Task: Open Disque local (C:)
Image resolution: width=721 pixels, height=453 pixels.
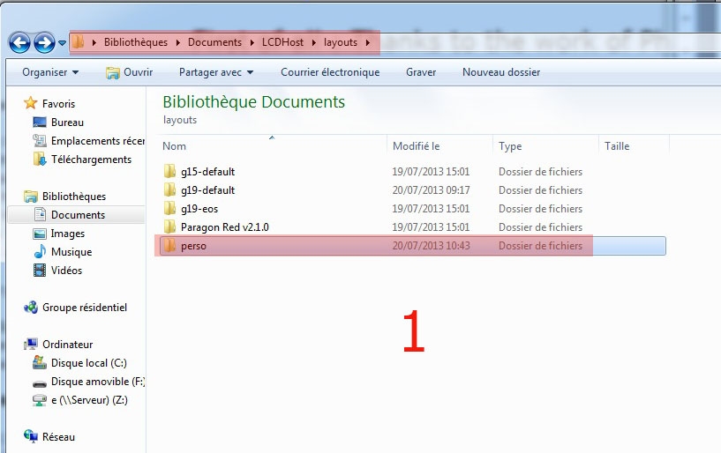Action: pos(88,363)
